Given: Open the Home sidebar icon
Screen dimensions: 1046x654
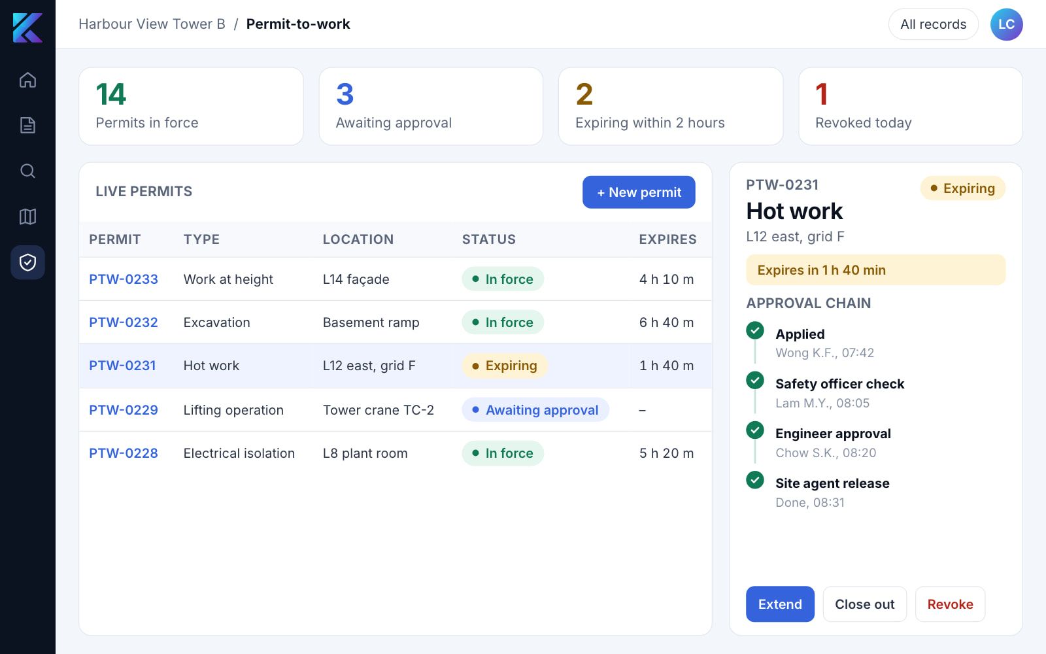Looking at the screenshot, I should (27, 80).
